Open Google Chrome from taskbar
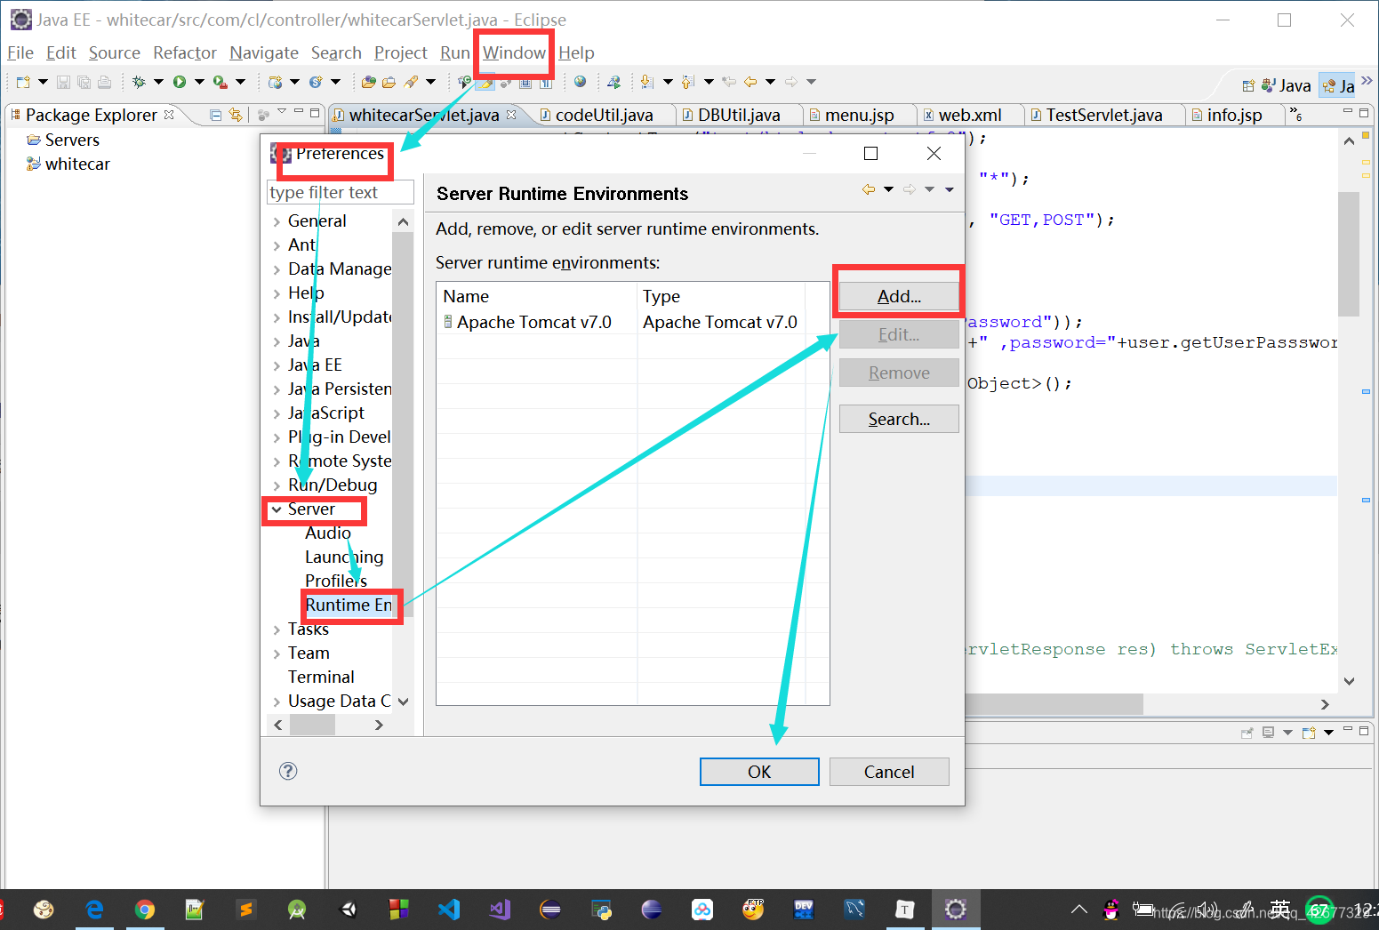This screenshot has width=1379, height=930. 145,909
